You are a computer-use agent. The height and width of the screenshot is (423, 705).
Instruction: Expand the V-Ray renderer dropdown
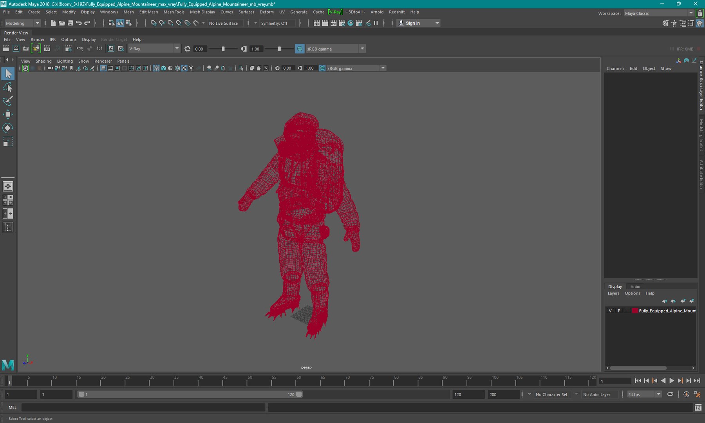(x=177, y=49)
